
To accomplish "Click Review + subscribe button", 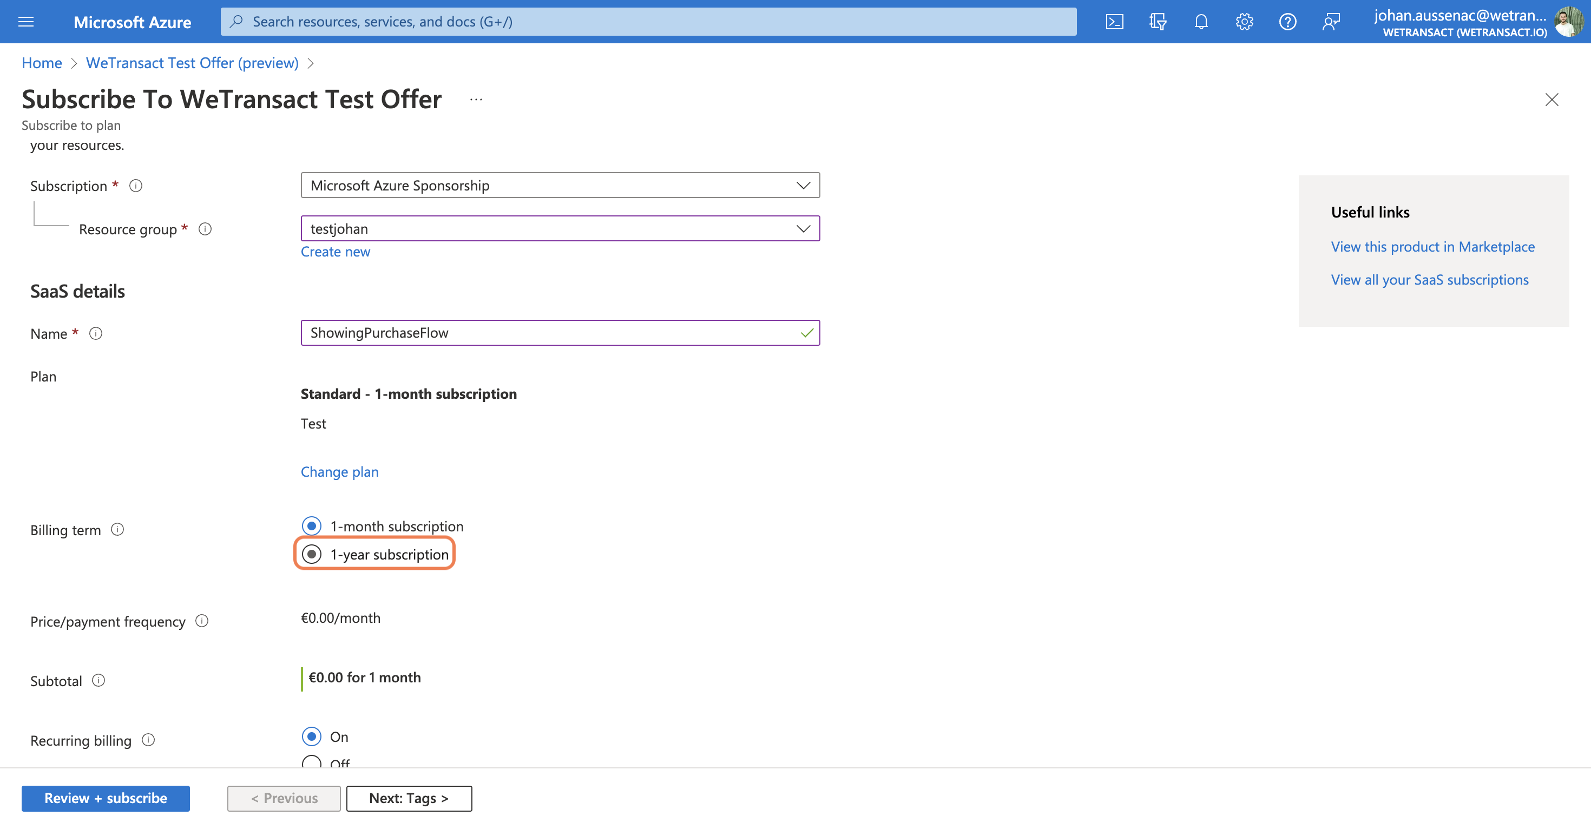I will click(106, 798).
